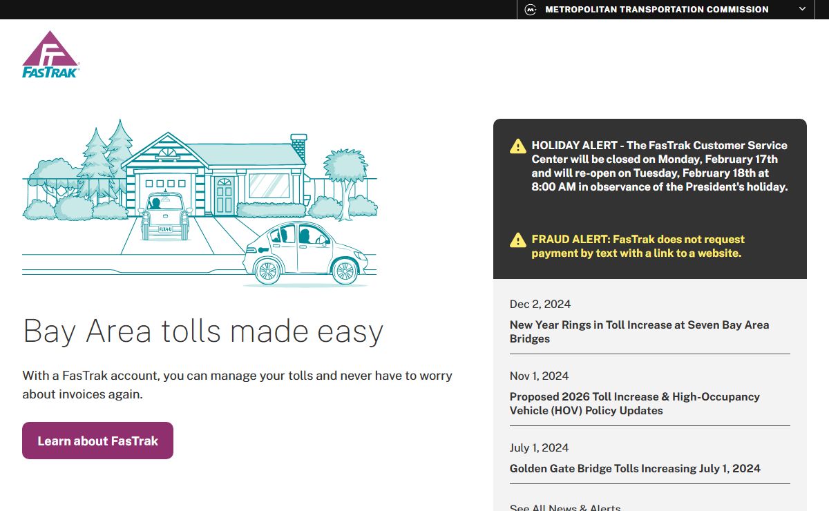This screenshot has height=511, width=829.
Task: Open Proposed 2026 Toll Increase & HOV article
Action: pos(634,403)
